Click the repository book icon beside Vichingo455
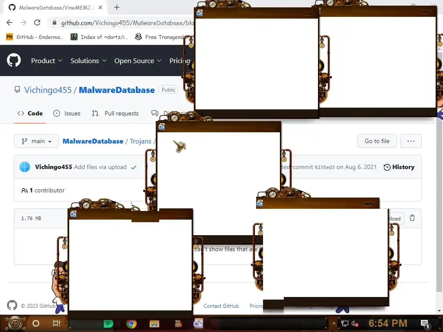Viewport: 443px width, 332px height. click(x=17, y=90)
